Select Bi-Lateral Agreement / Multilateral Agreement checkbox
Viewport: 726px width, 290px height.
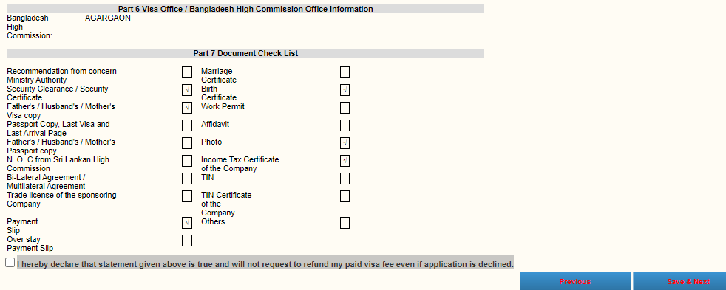coord(187,179)
